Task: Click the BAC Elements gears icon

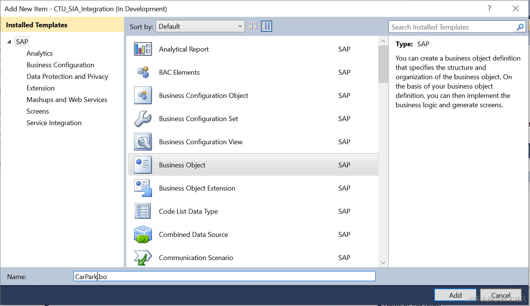Action: tap(143, 72)
